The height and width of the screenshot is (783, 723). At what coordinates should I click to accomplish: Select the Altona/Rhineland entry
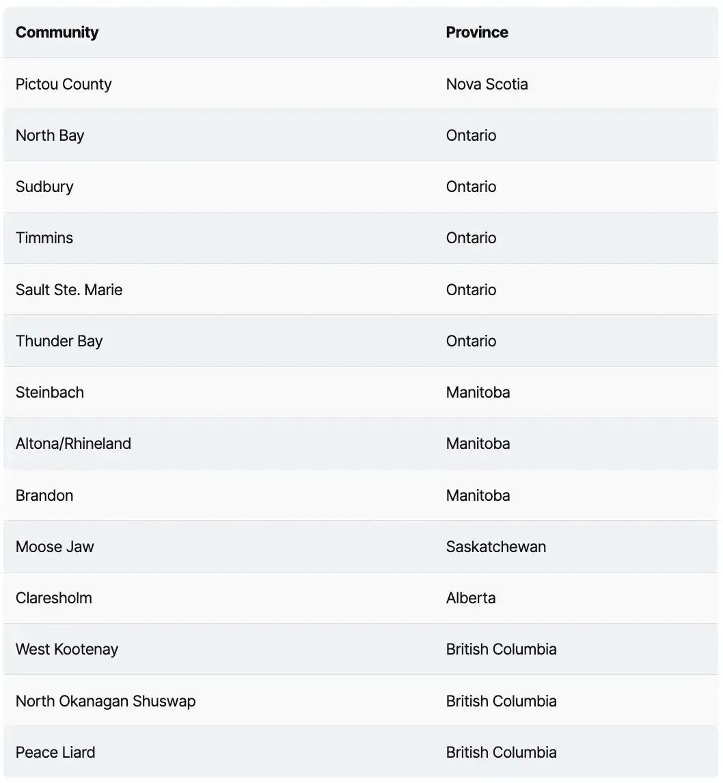click(x=73, y=443)
